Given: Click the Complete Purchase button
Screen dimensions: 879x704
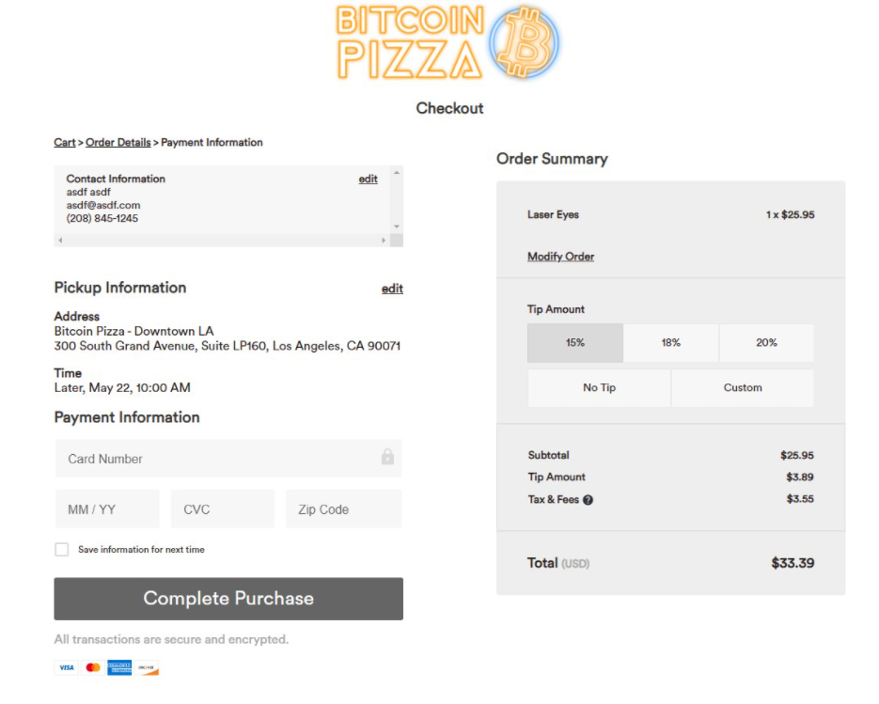Looking at the screenshot, I should point(228,599).
